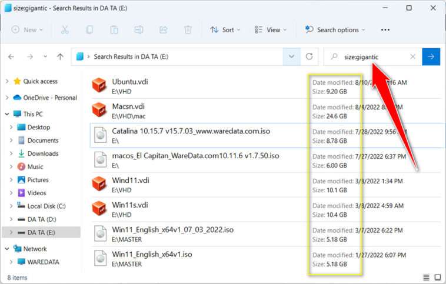
Task: Open recent locations chevron
Action: tap(45, 56)
